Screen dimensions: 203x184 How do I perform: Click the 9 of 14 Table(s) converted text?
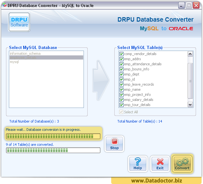(30, 145)
